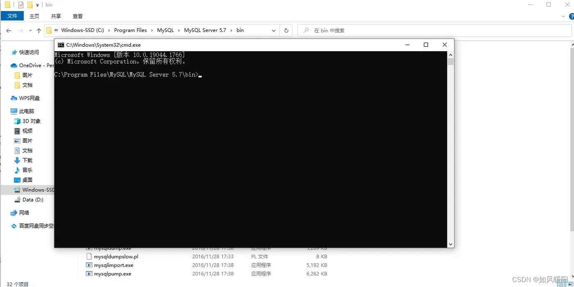
Task: Click Program Files in address bar
Action: [130, 30]
